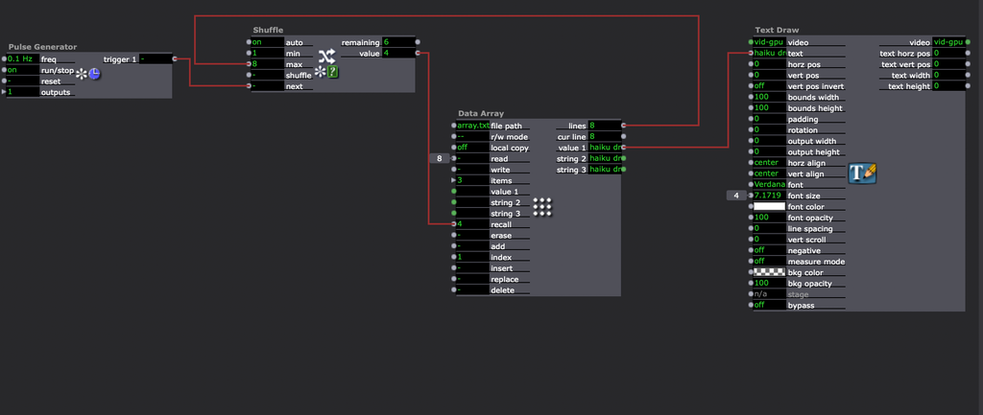The image size is (983, 415).
Task: Click the font size value field
Action: click(768, 196)
